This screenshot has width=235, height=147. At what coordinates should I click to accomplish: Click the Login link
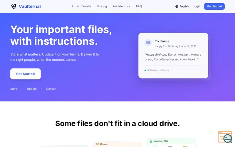pyautogui.click(x=197, y=6)
